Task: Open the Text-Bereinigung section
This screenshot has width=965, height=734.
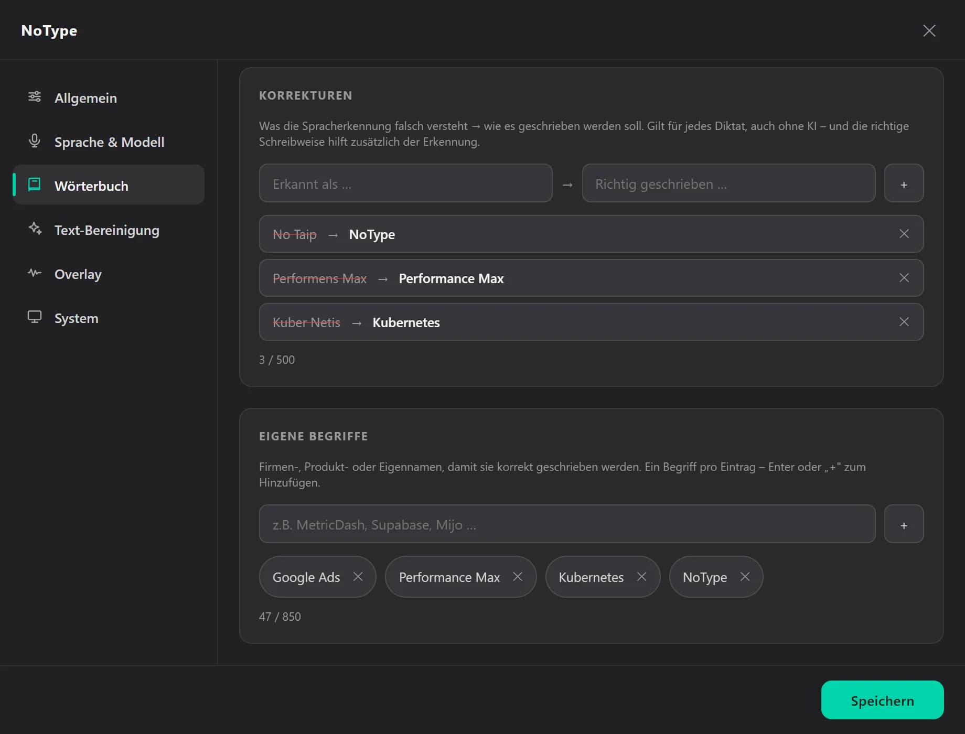Action: click(109, 230)
